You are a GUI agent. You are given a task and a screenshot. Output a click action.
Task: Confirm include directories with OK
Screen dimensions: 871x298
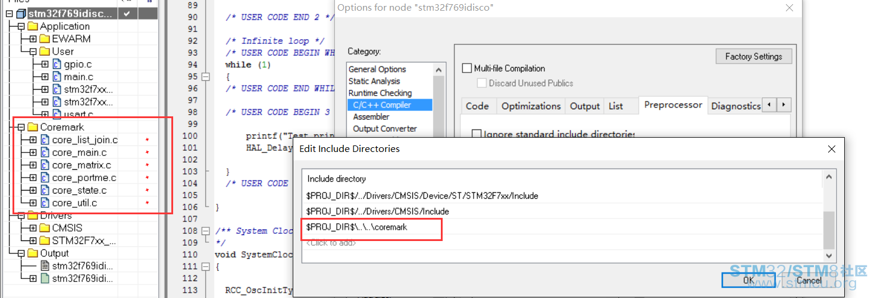pyautogui.click(x=748, y=280)
